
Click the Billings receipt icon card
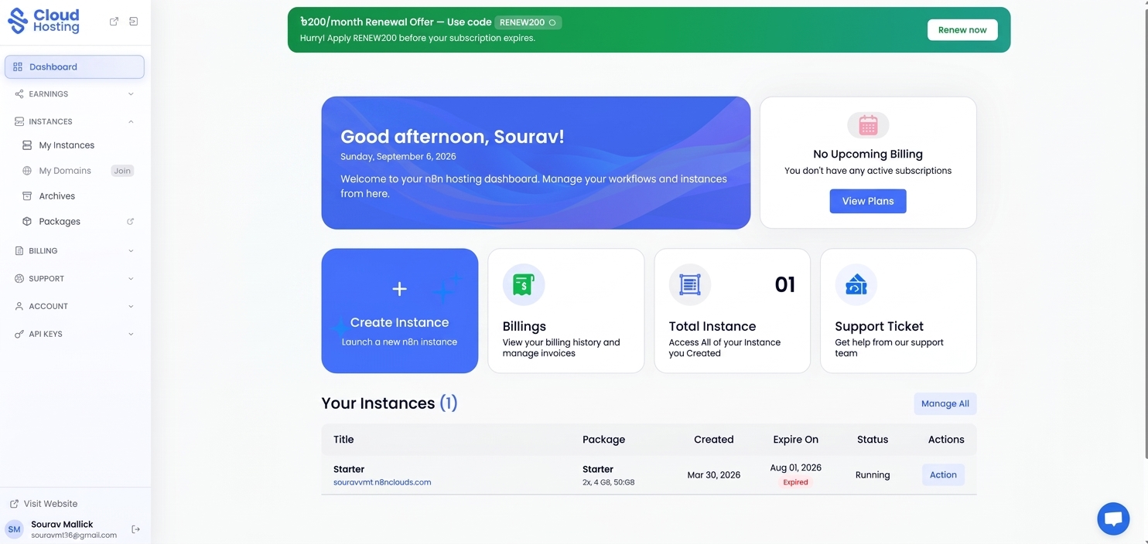click(524, 284)
